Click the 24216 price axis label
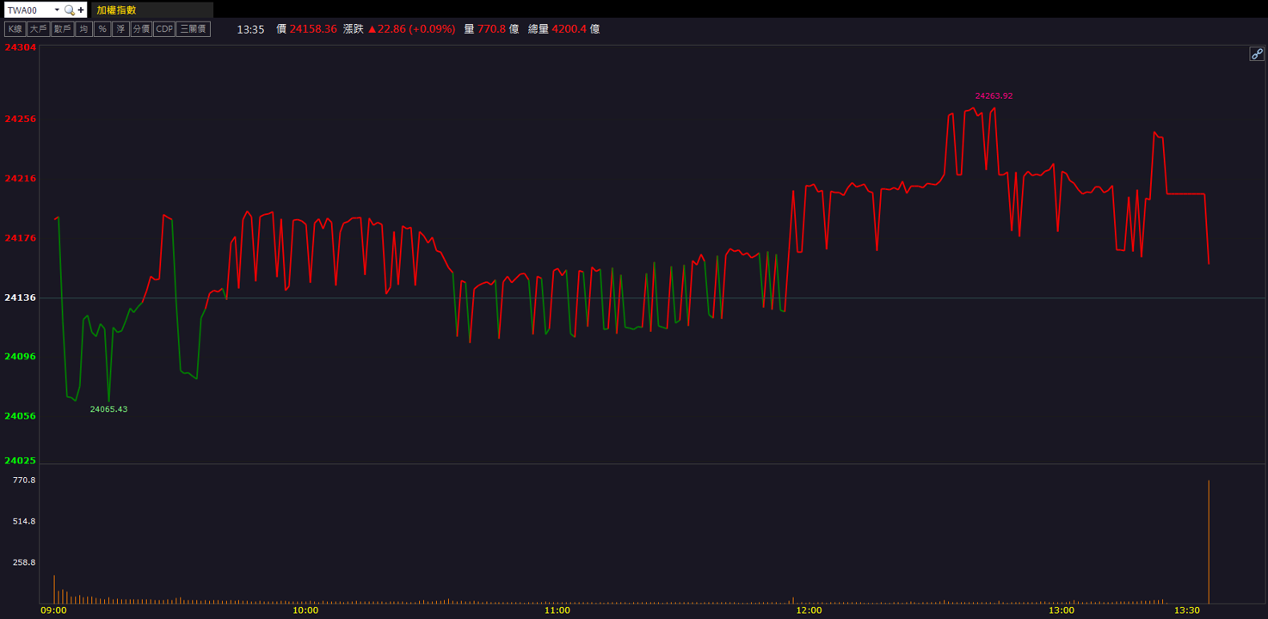The image size is (1268, 619). click(x=21, y=178)
